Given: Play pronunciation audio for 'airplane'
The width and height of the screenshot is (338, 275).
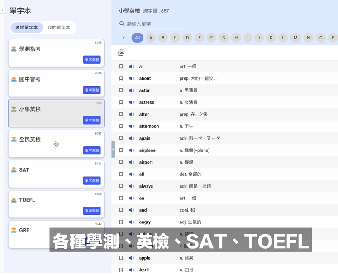Looking at the screenshot, I should [x=131, y=150].
